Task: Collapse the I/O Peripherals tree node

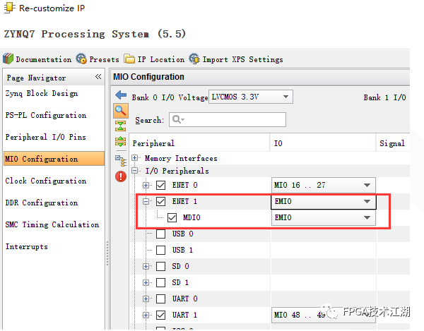Action: (x=135, y=171)
